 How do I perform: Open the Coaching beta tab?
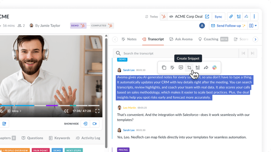point(213,39)
